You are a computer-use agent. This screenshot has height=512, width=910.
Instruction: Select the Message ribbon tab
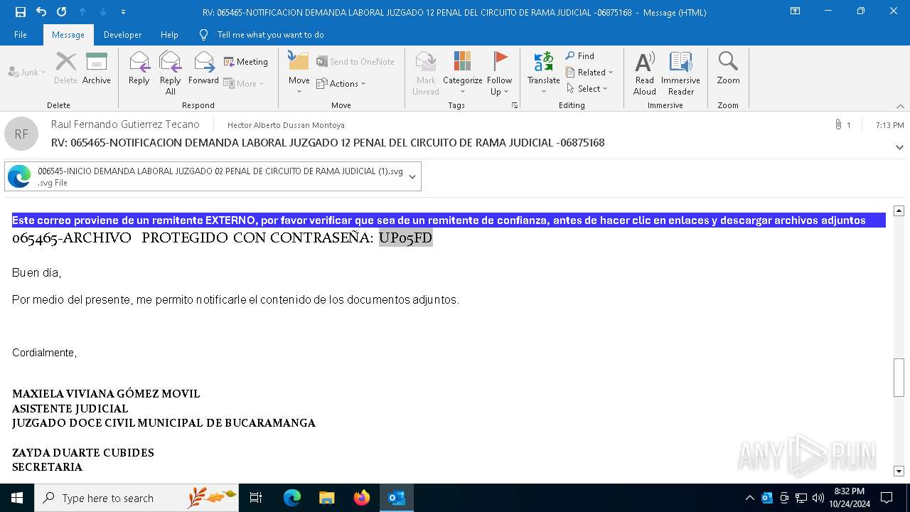pos(68,35)
